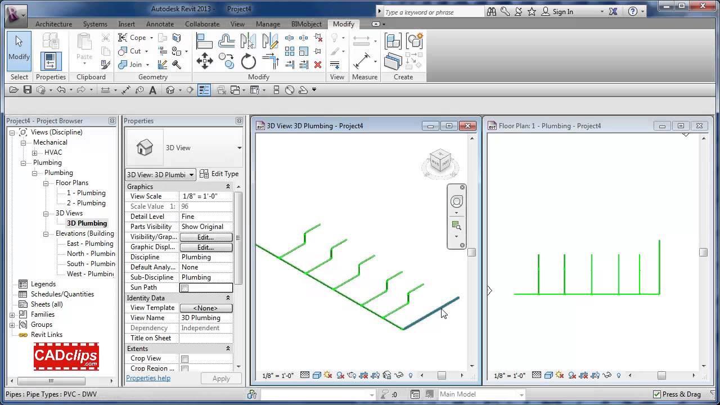Image resolution: width=720 pixels, height=405 pixels.
Task: Click Crop View icon in Floor Plan view bar
Action: (584, 375)
